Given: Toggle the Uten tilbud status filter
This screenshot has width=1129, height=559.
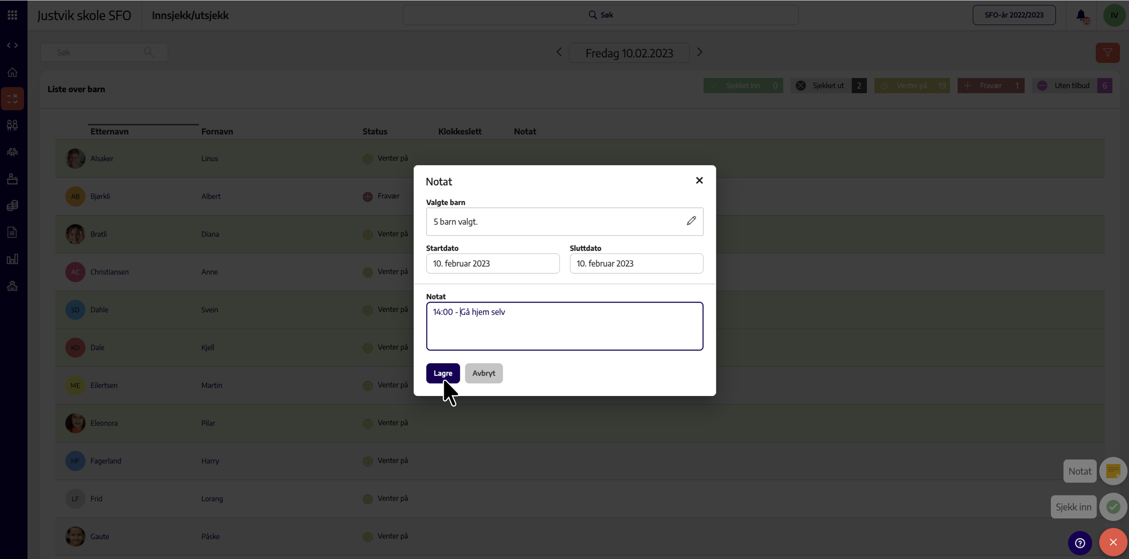Looking at the screenshot, I should tap(1072, 85).
